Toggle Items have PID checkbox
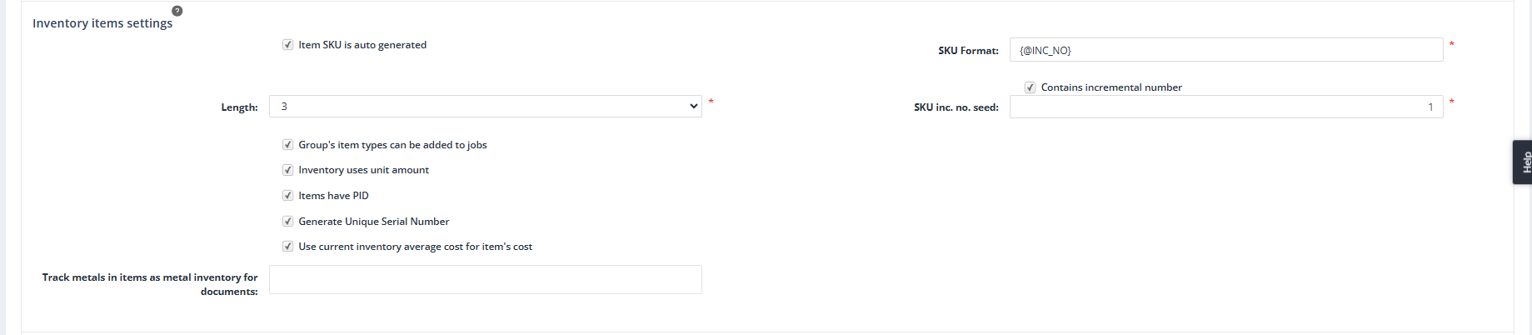1532x335 pixels. point(287,196)
